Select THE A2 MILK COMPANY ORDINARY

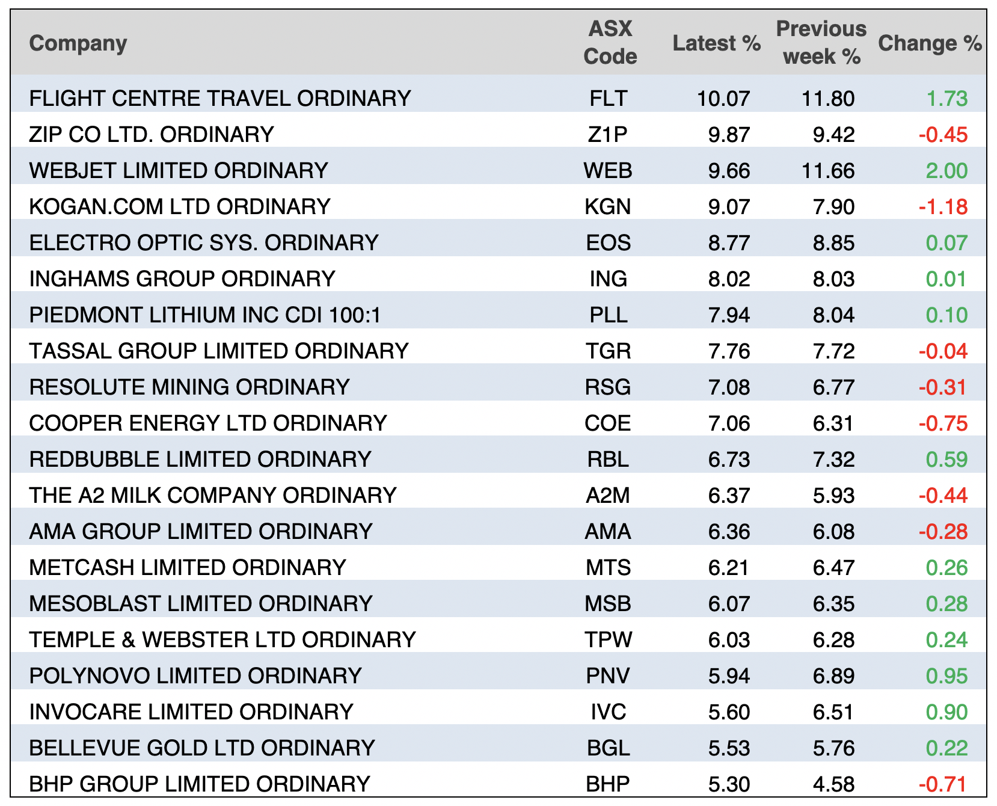click(213, 495)
